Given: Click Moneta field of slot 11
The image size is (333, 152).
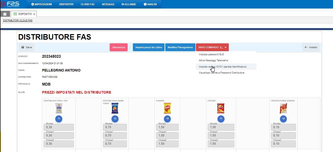Looking at the screenshot, I should [59, 127].
